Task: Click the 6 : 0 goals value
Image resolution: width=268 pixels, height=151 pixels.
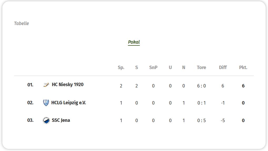Action: tap(201, 86)
